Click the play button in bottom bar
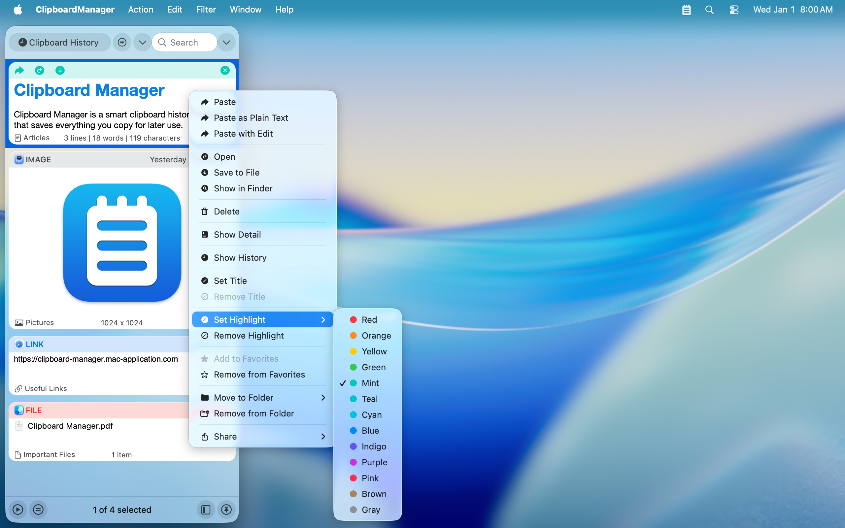The width and height of the screenshot is (845, 528). (18, 510)
